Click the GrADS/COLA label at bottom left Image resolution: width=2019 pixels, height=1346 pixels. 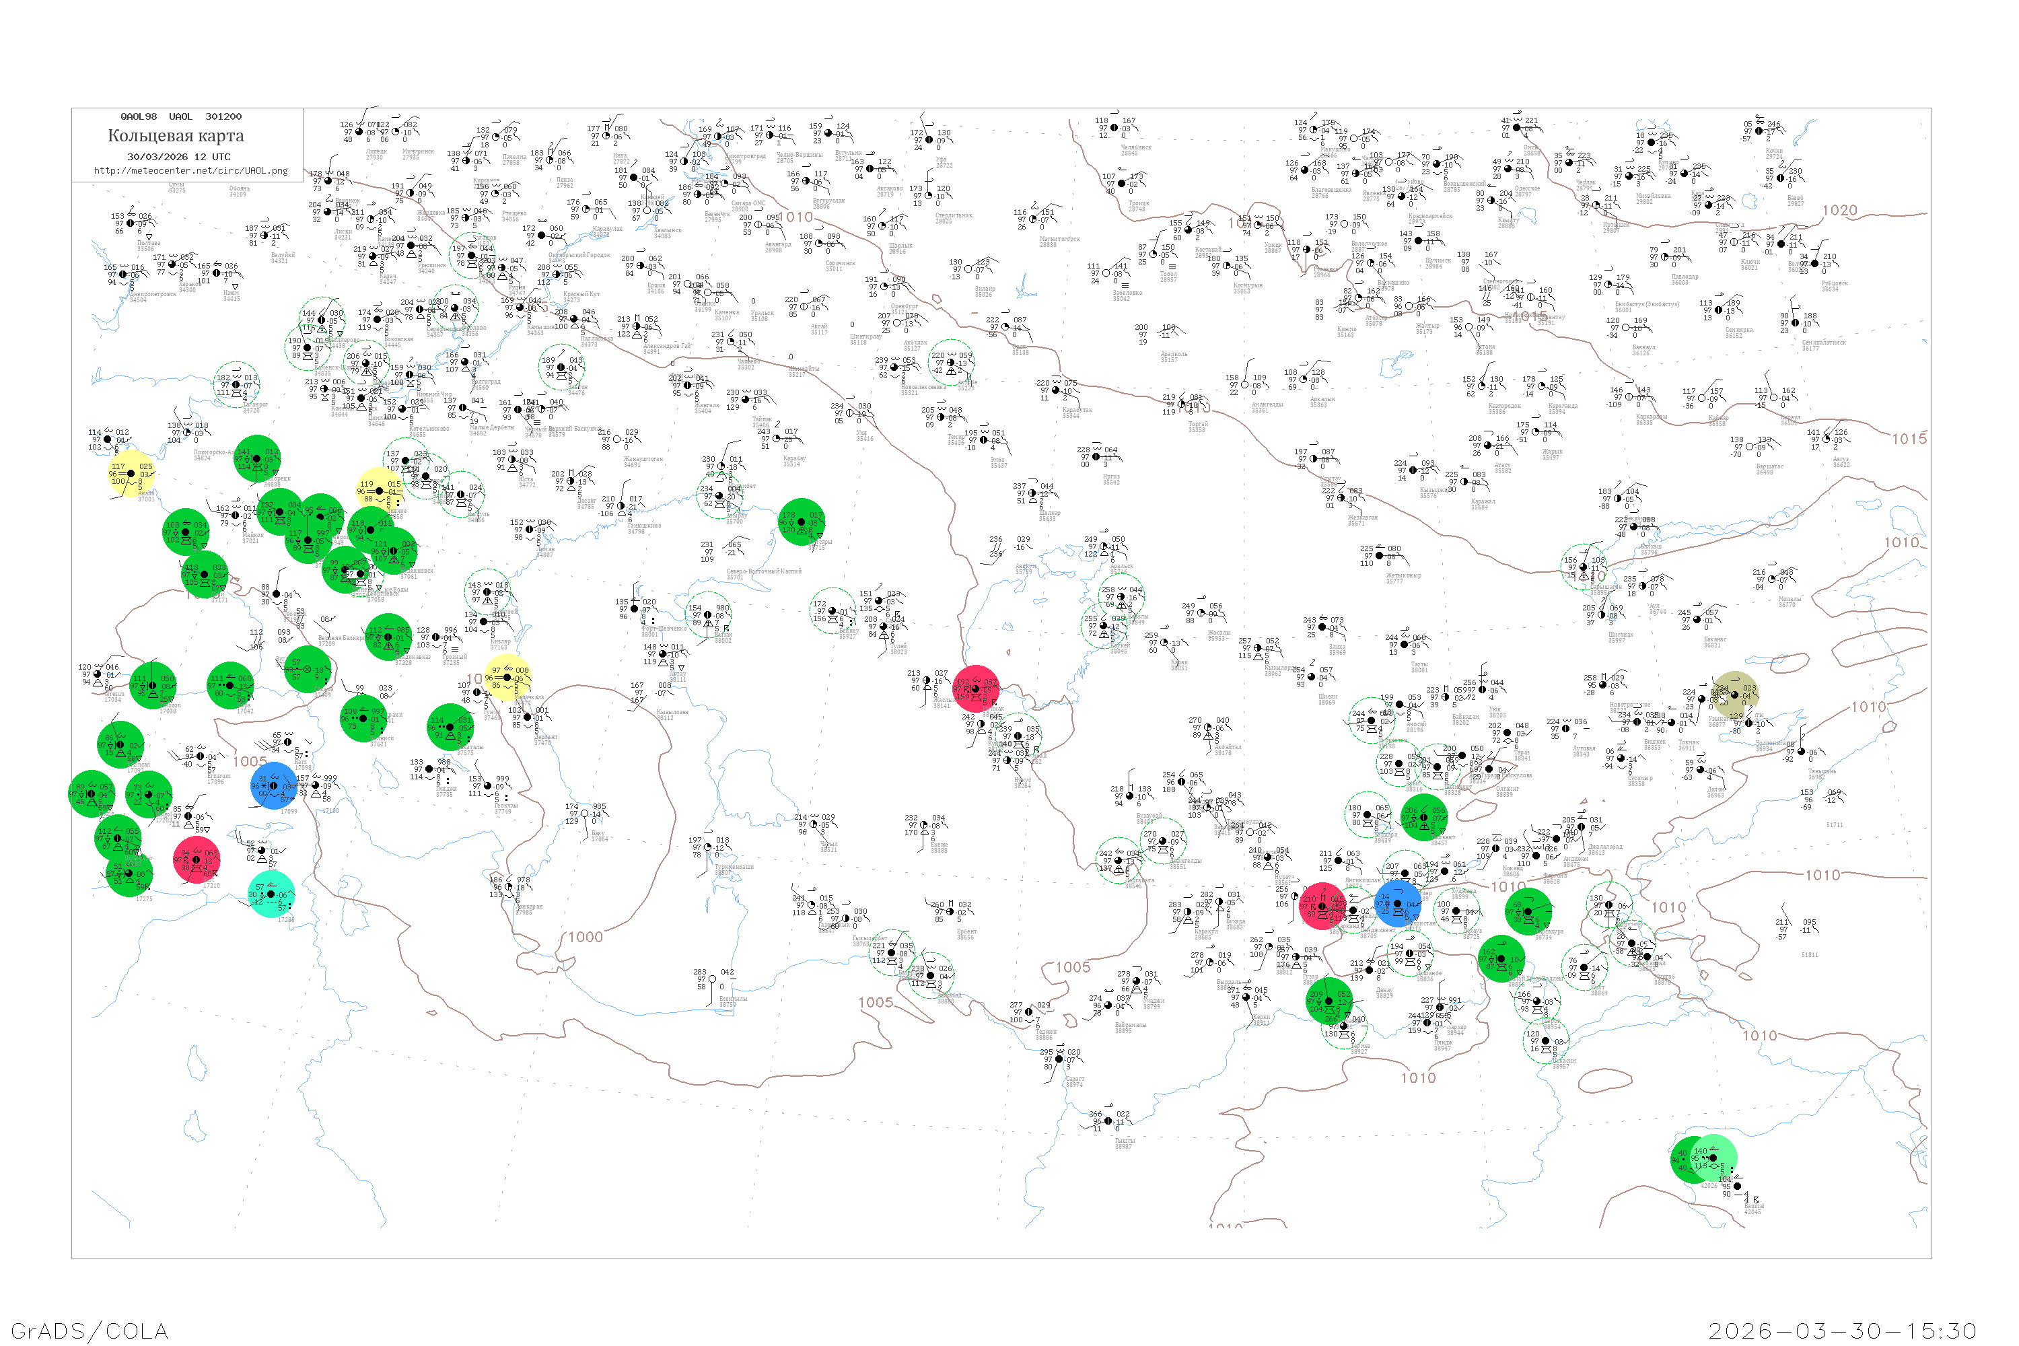coord(90,1331)
